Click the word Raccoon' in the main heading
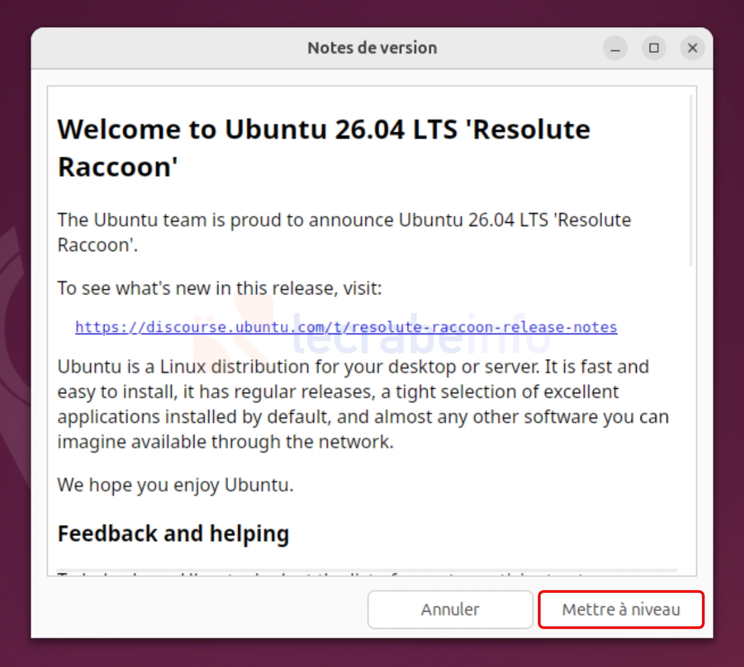The height and width of the screenshot is (667, 744). (x=118, y=167)
